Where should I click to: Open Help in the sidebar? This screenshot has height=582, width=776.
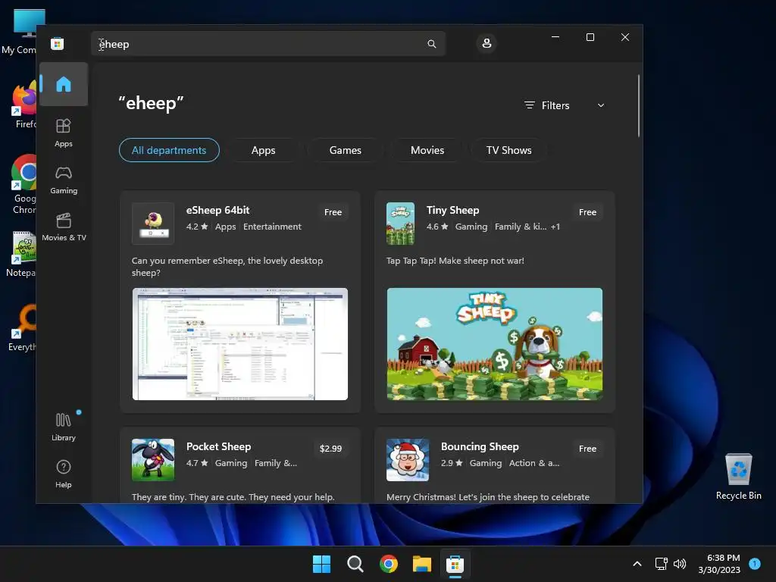64,474
